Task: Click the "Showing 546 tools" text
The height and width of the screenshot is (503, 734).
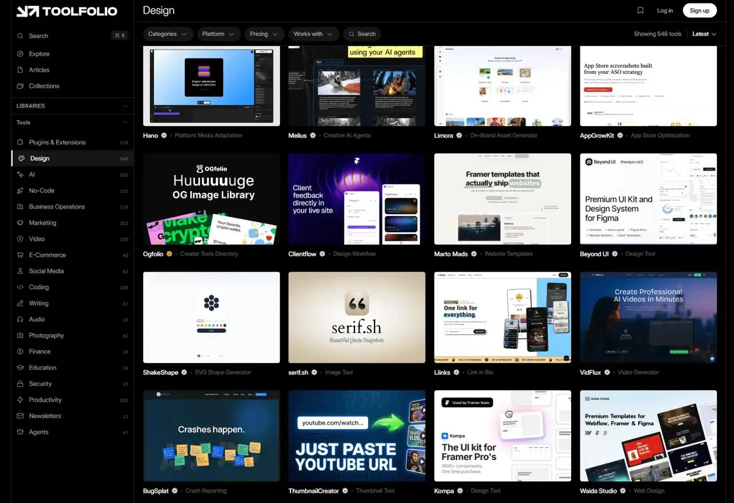Action: [x=657, y=34]
